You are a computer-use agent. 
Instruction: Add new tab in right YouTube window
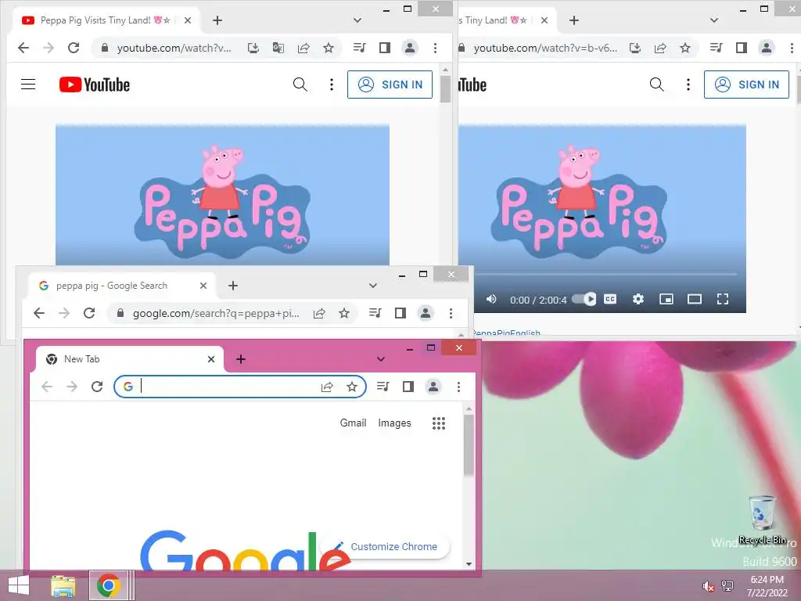574,20
